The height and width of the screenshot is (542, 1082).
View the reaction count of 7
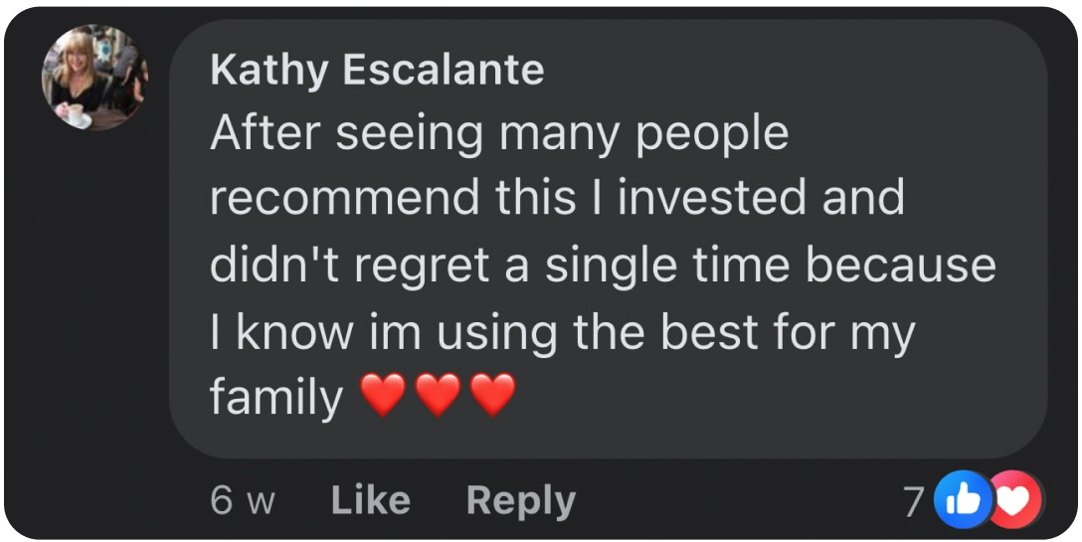coord(913,501)
